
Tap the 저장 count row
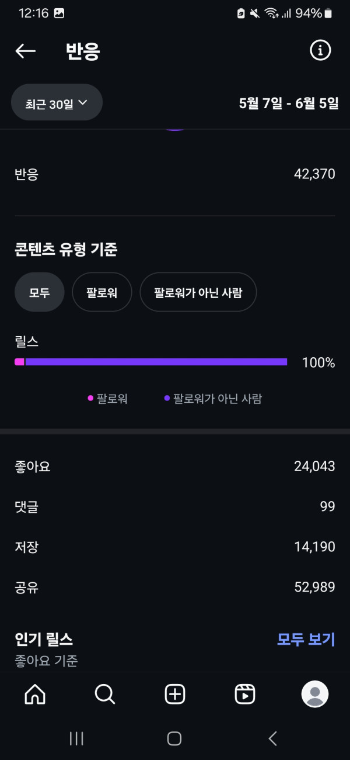[175, 547]
